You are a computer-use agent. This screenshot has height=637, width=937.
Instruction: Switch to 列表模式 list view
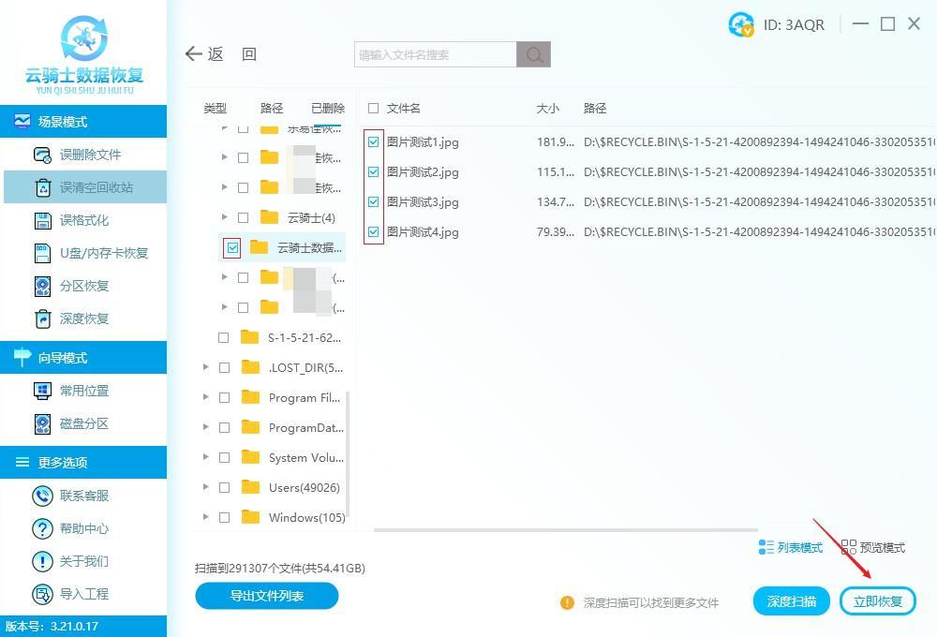click(x=791, y=547)
